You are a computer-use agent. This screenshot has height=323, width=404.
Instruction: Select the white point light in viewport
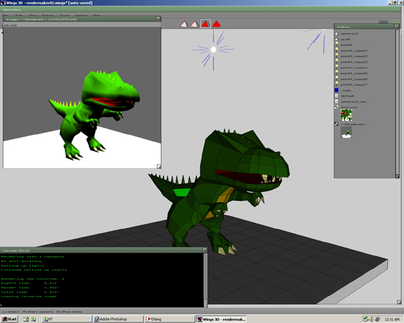click(x=213, y=50)
